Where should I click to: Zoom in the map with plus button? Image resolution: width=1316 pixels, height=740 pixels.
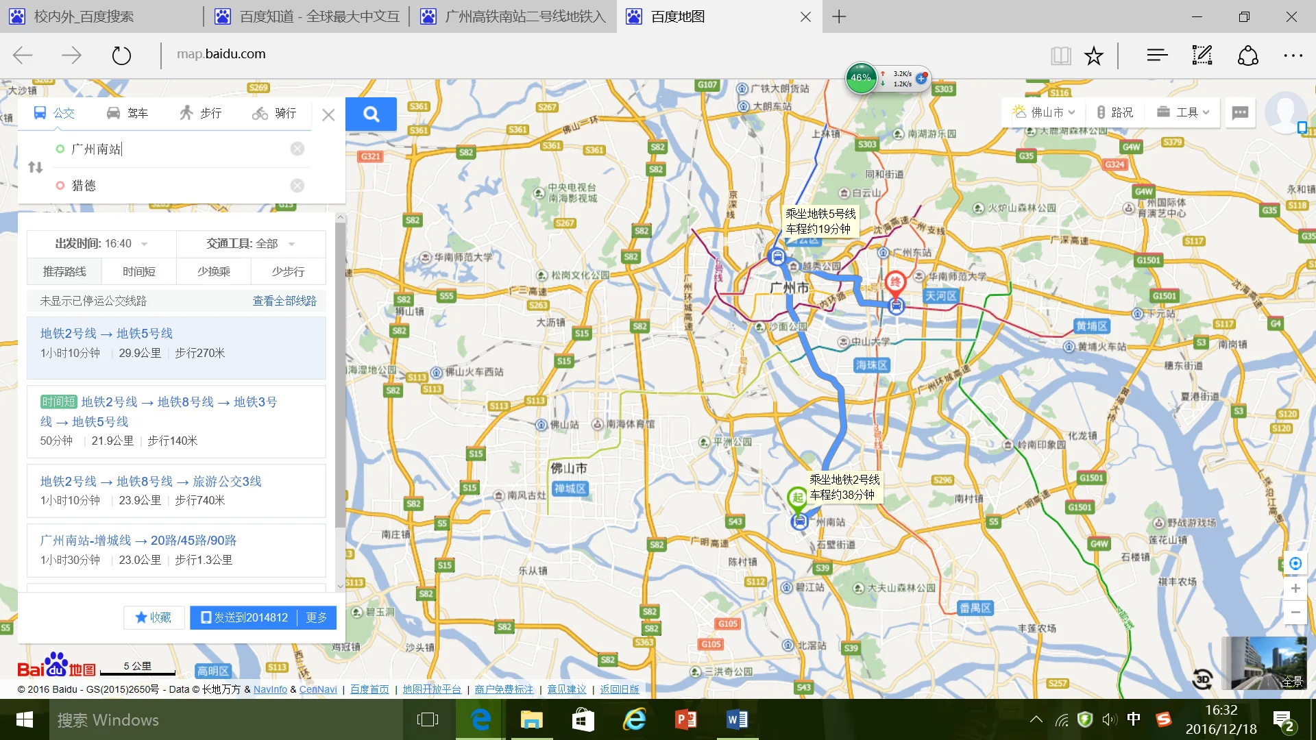pos(1295,588)
